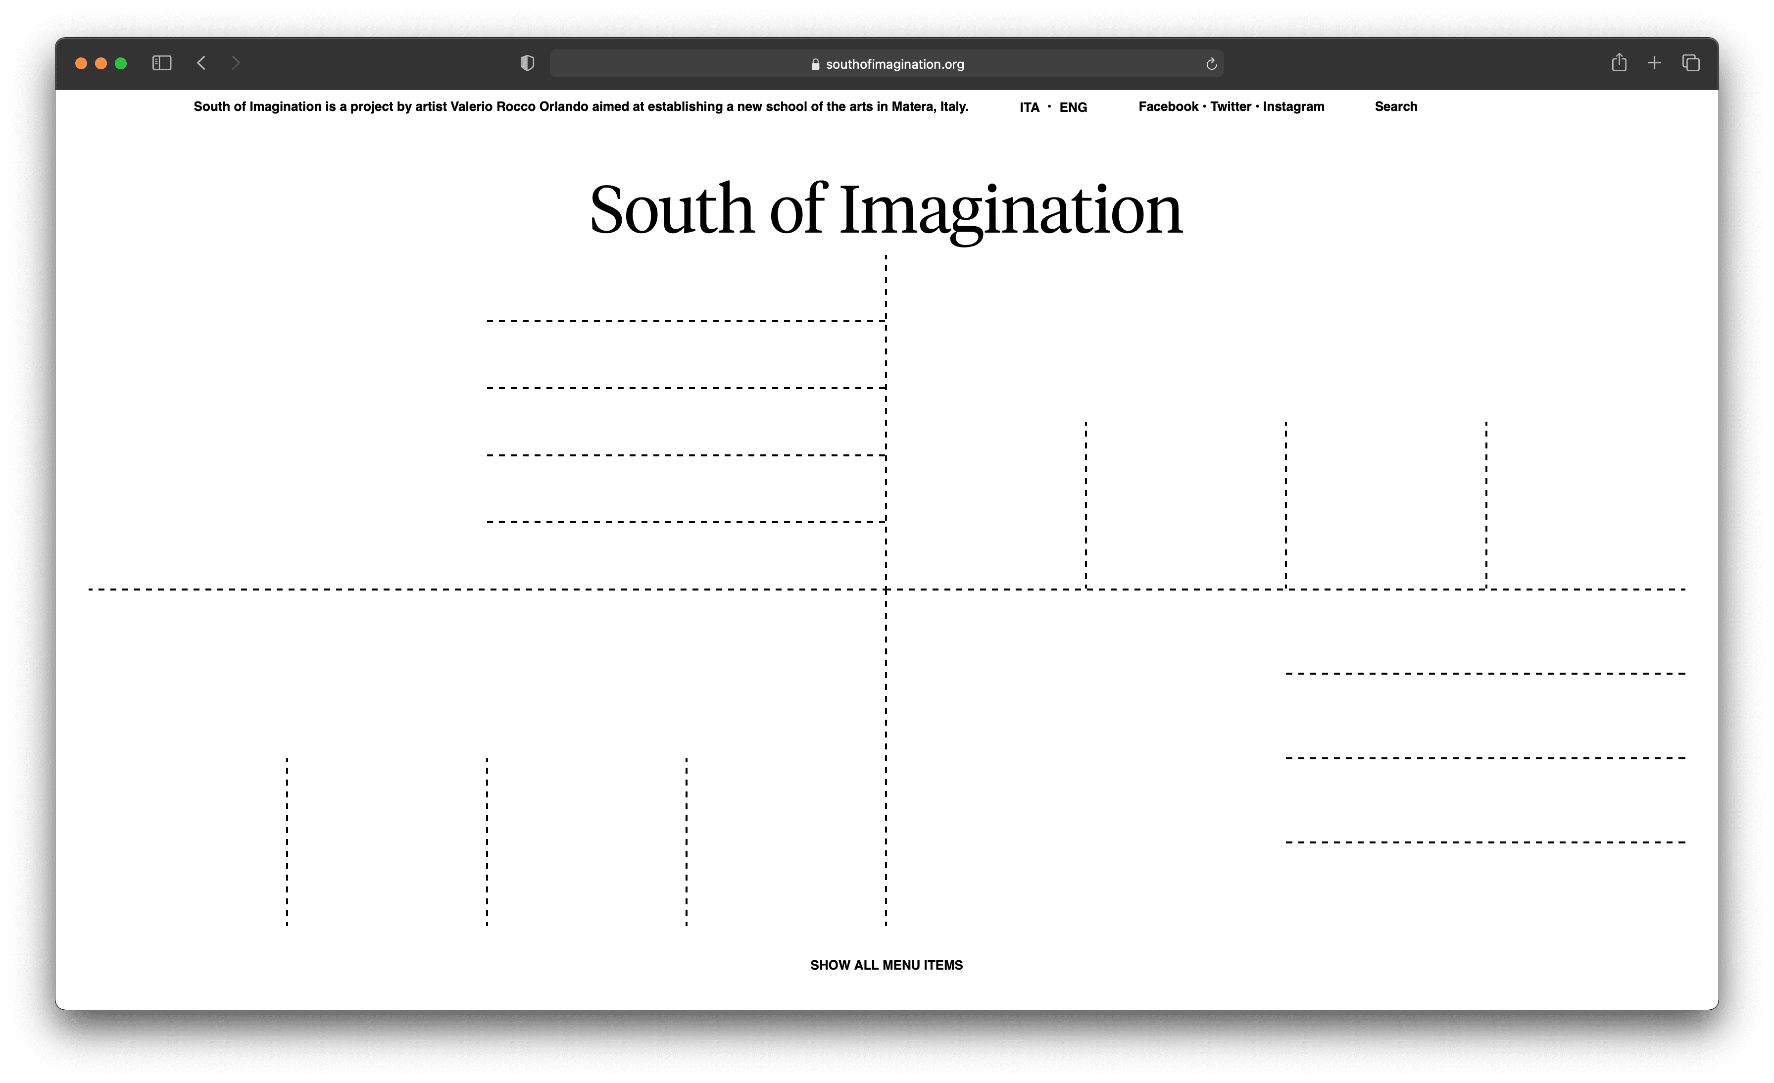Show the tab overview icon

click(1690, 63)
